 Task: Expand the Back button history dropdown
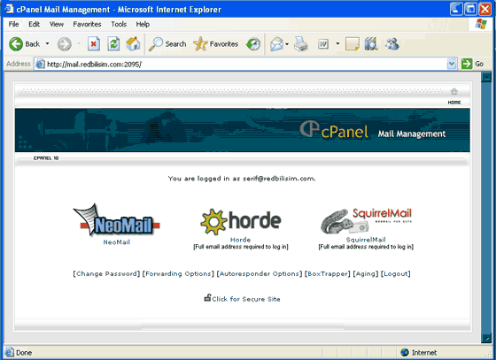pyautogui.click(x=47, y=43)
